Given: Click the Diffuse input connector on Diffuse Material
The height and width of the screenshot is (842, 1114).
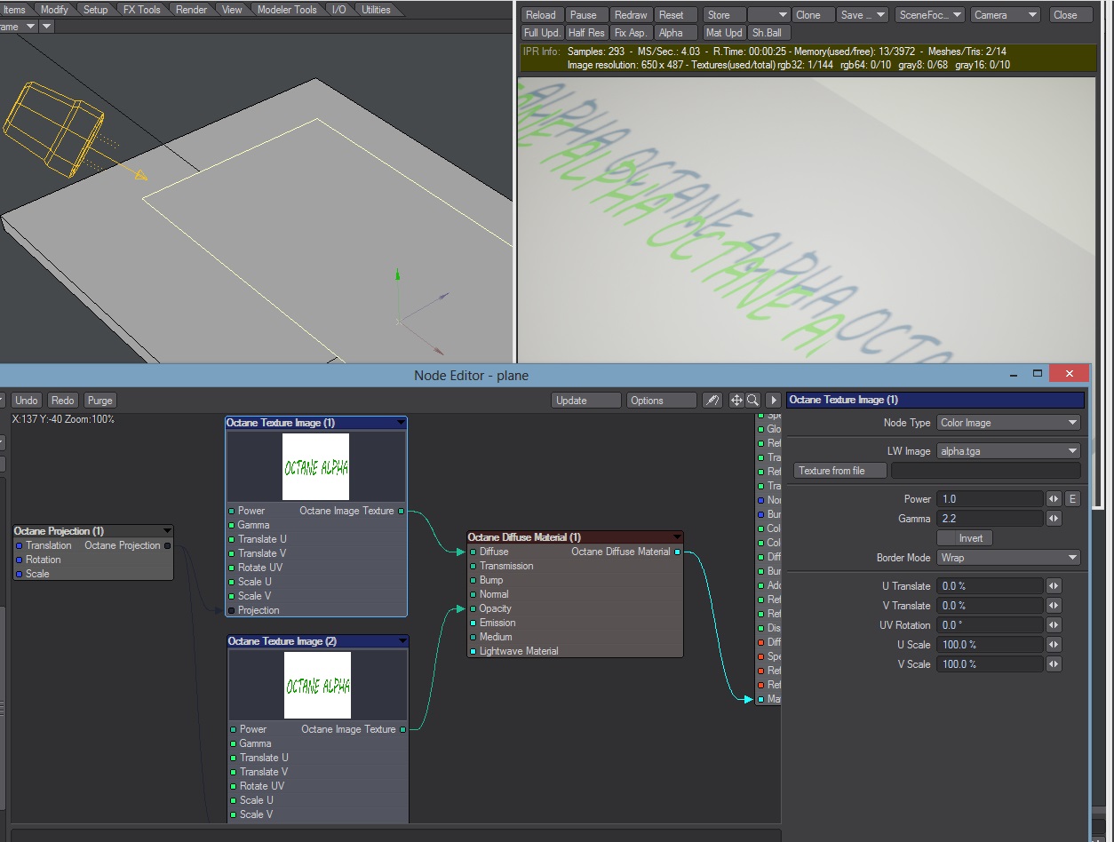Looking at the screenshot, I should (x=473, y=552).
